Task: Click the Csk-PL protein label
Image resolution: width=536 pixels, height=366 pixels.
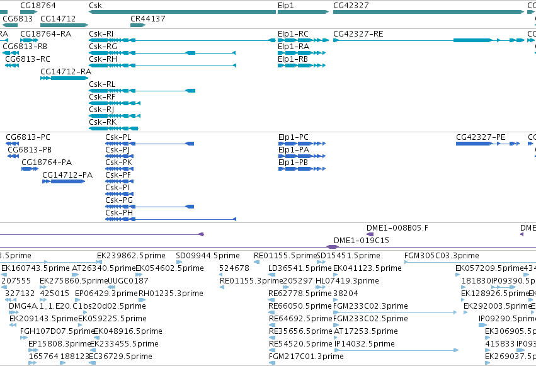Action: pyautogui.click(x=118, y=137)
